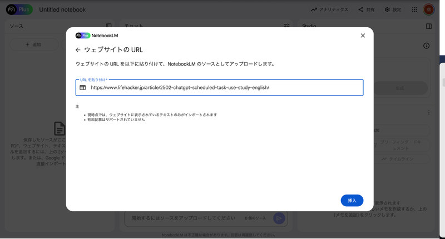Focus the URL を貼り付け input field
445x239 pixels.
coord(219,88)
